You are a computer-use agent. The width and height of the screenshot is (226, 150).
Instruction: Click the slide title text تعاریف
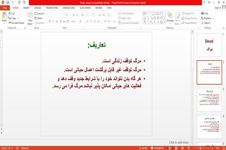click(97, 45)
